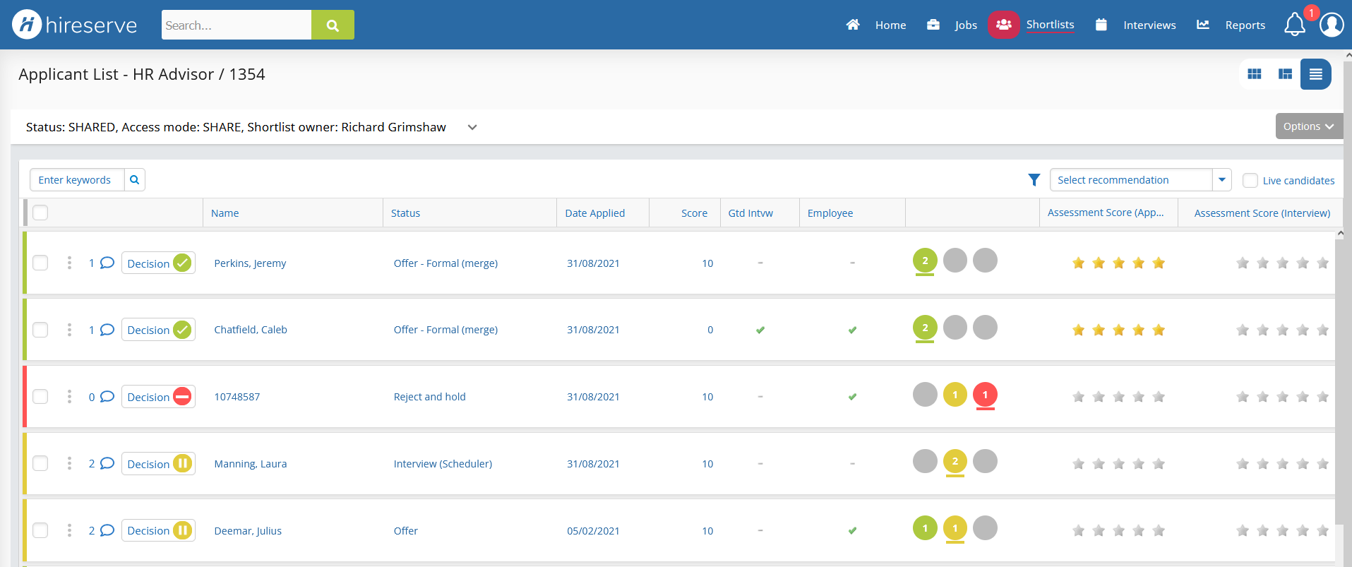Switch to mixed panel view
1352x567 pixels.
click(x=1286, y=74)
